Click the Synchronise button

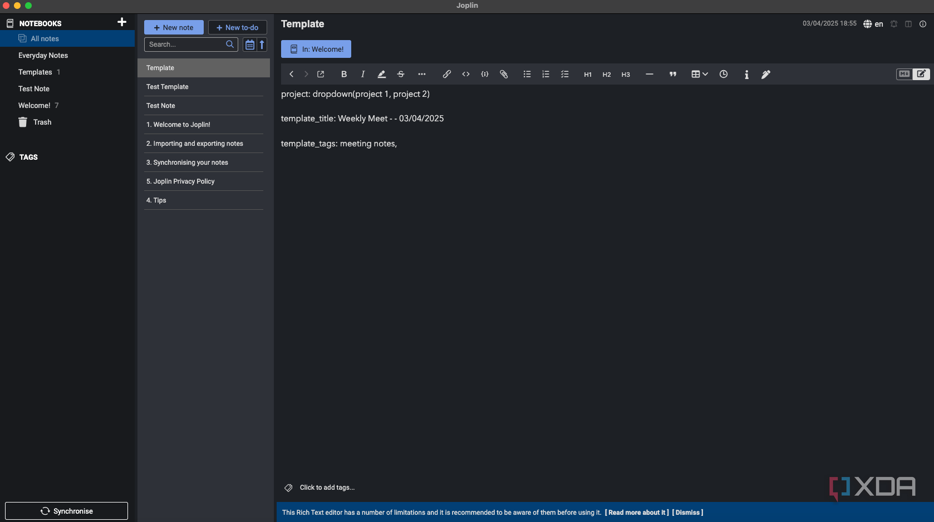[x=66, y=511]
